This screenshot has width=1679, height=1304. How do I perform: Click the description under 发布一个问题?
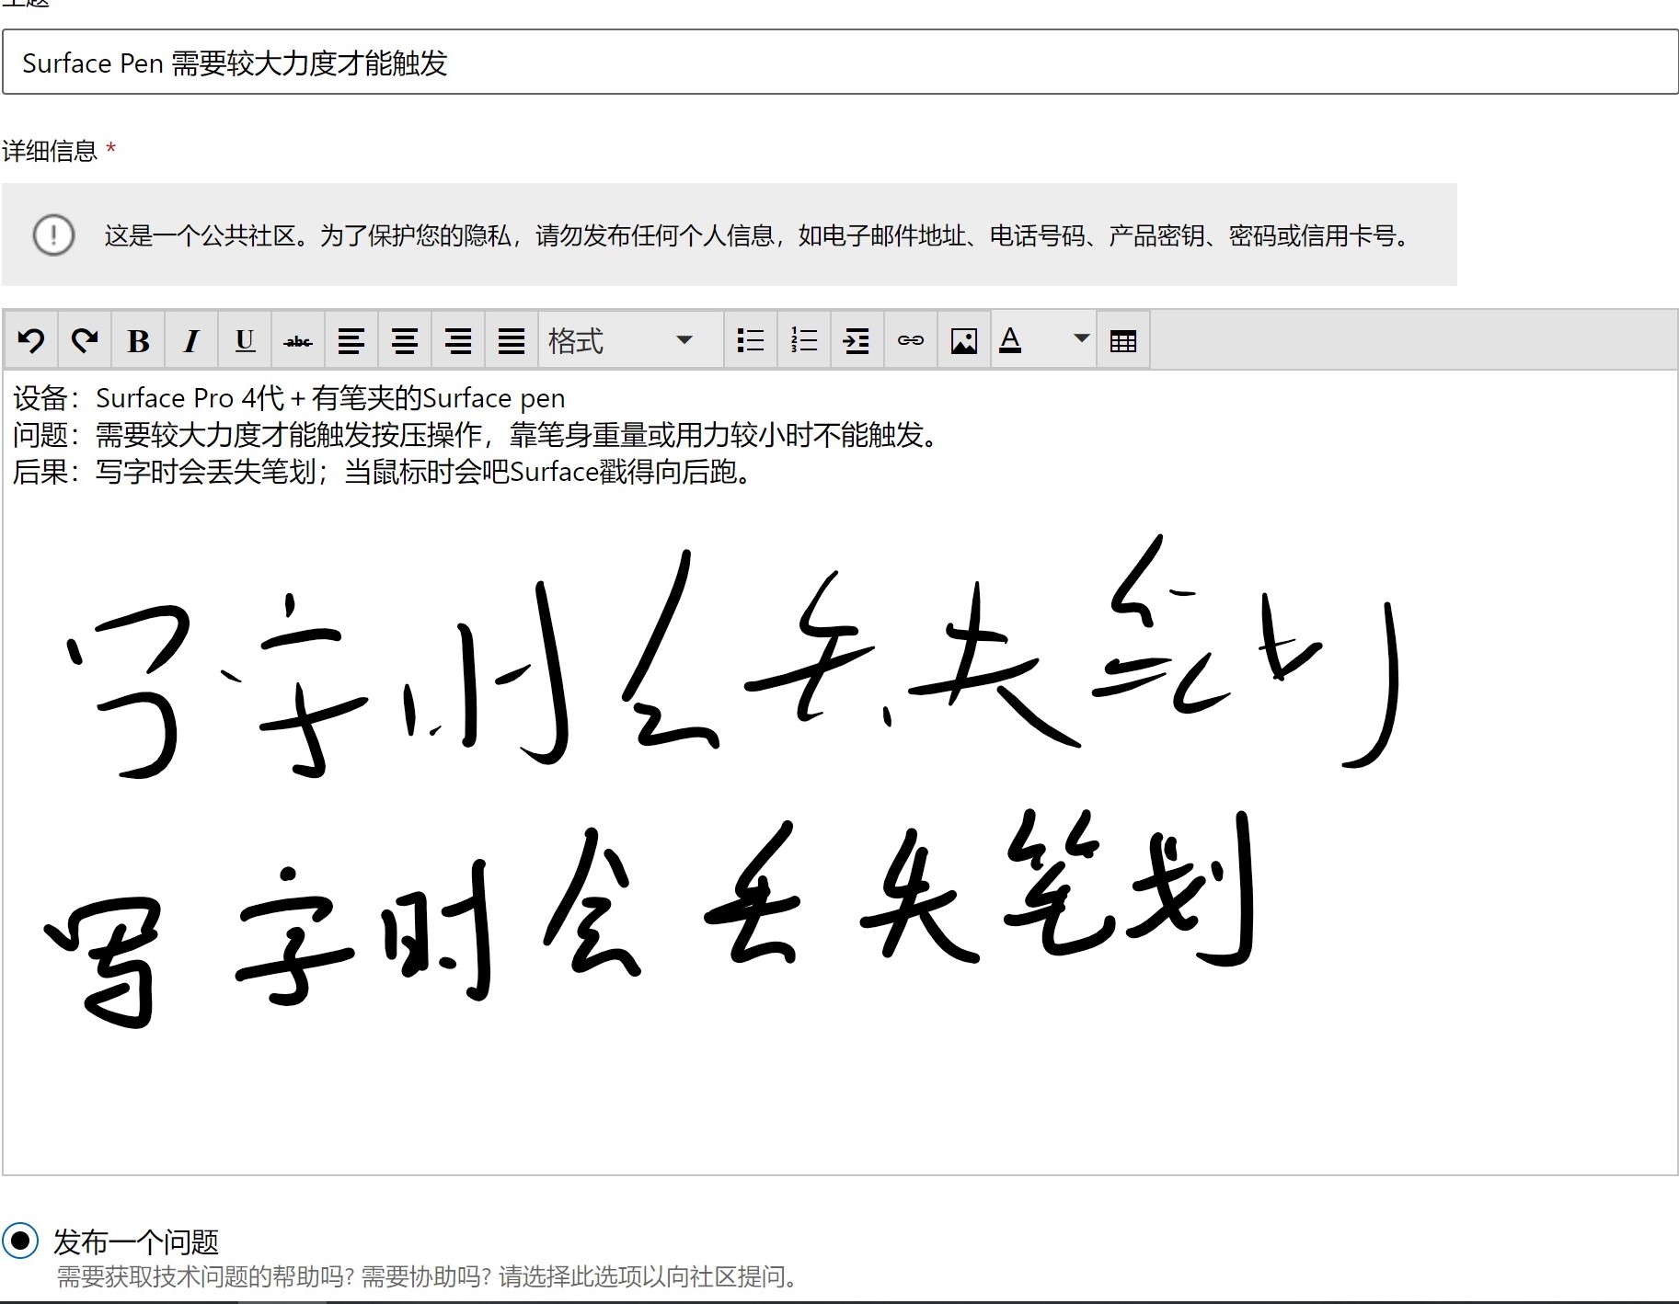click(x=430, y=1276)
